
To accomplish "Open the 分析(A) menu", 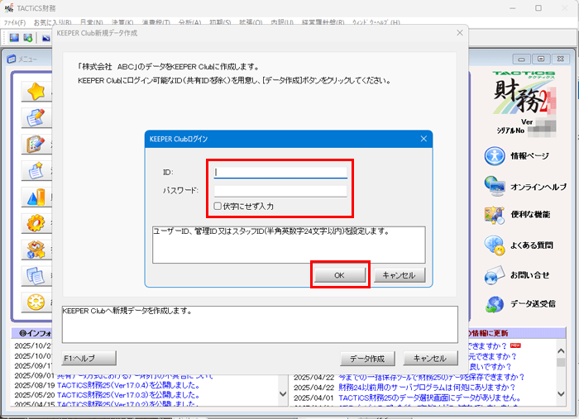I will pos(194,22).
